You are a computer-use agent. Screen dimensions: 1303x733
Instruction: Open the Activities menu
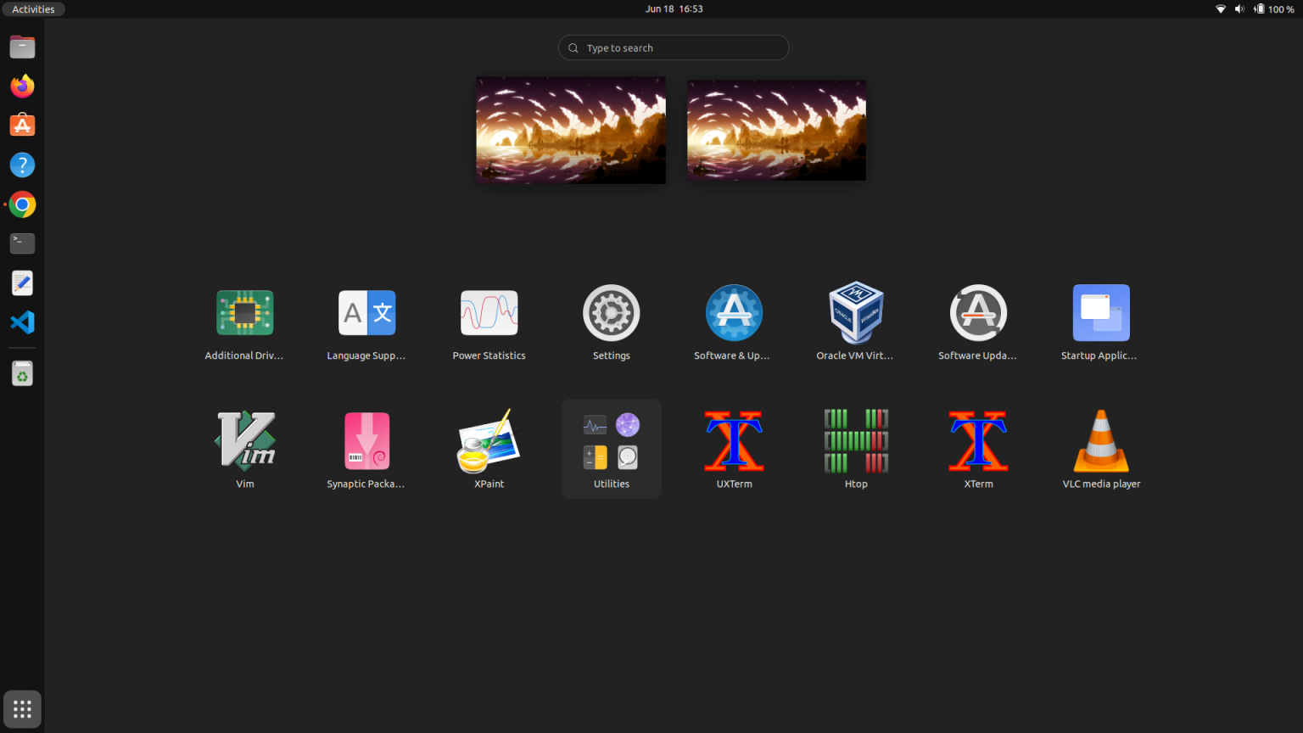pyautogui.click(x=33, y=8)
